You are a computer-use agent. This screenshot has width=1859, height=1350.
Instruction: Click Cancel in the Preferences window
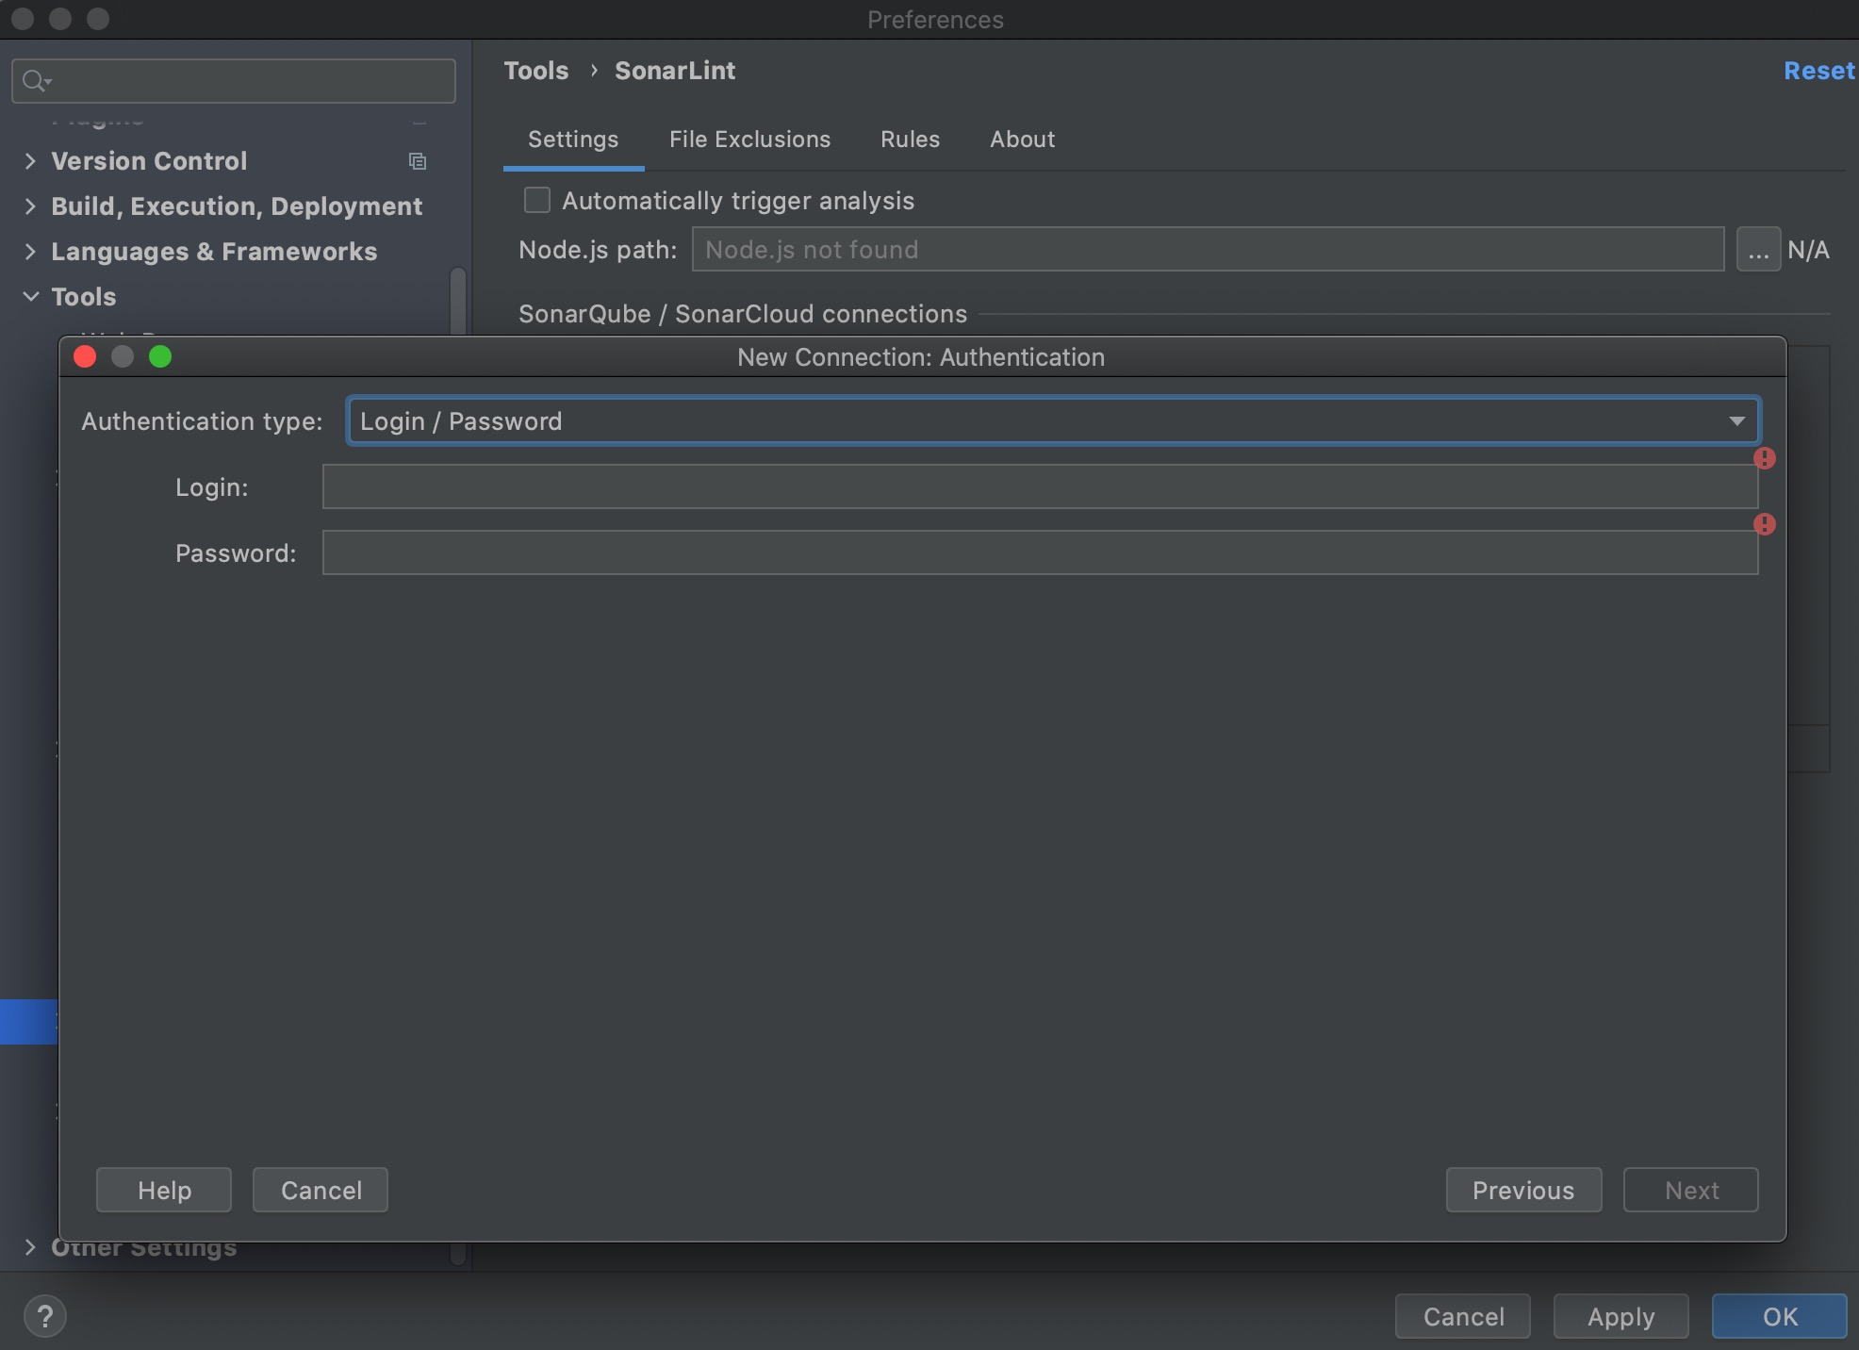tap(1463, 1316)
